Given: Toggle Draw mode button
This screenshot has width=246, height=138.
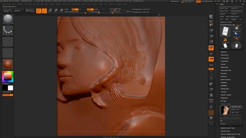Looking at the screenshot, I should (x=45, y=11).
